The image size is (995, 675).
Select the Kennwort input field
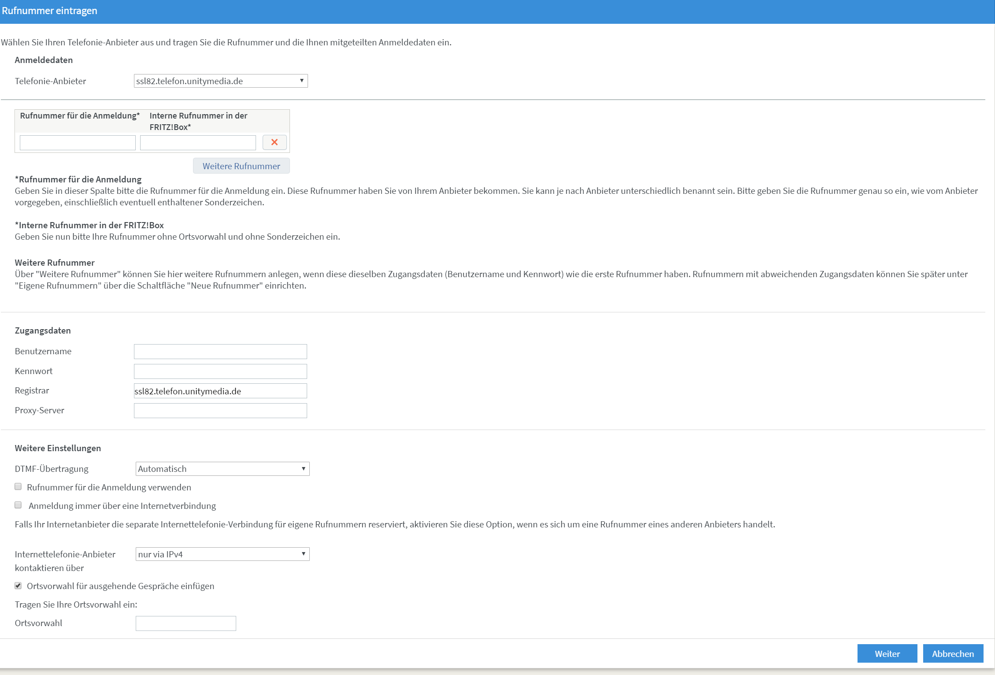pos(220,371)
